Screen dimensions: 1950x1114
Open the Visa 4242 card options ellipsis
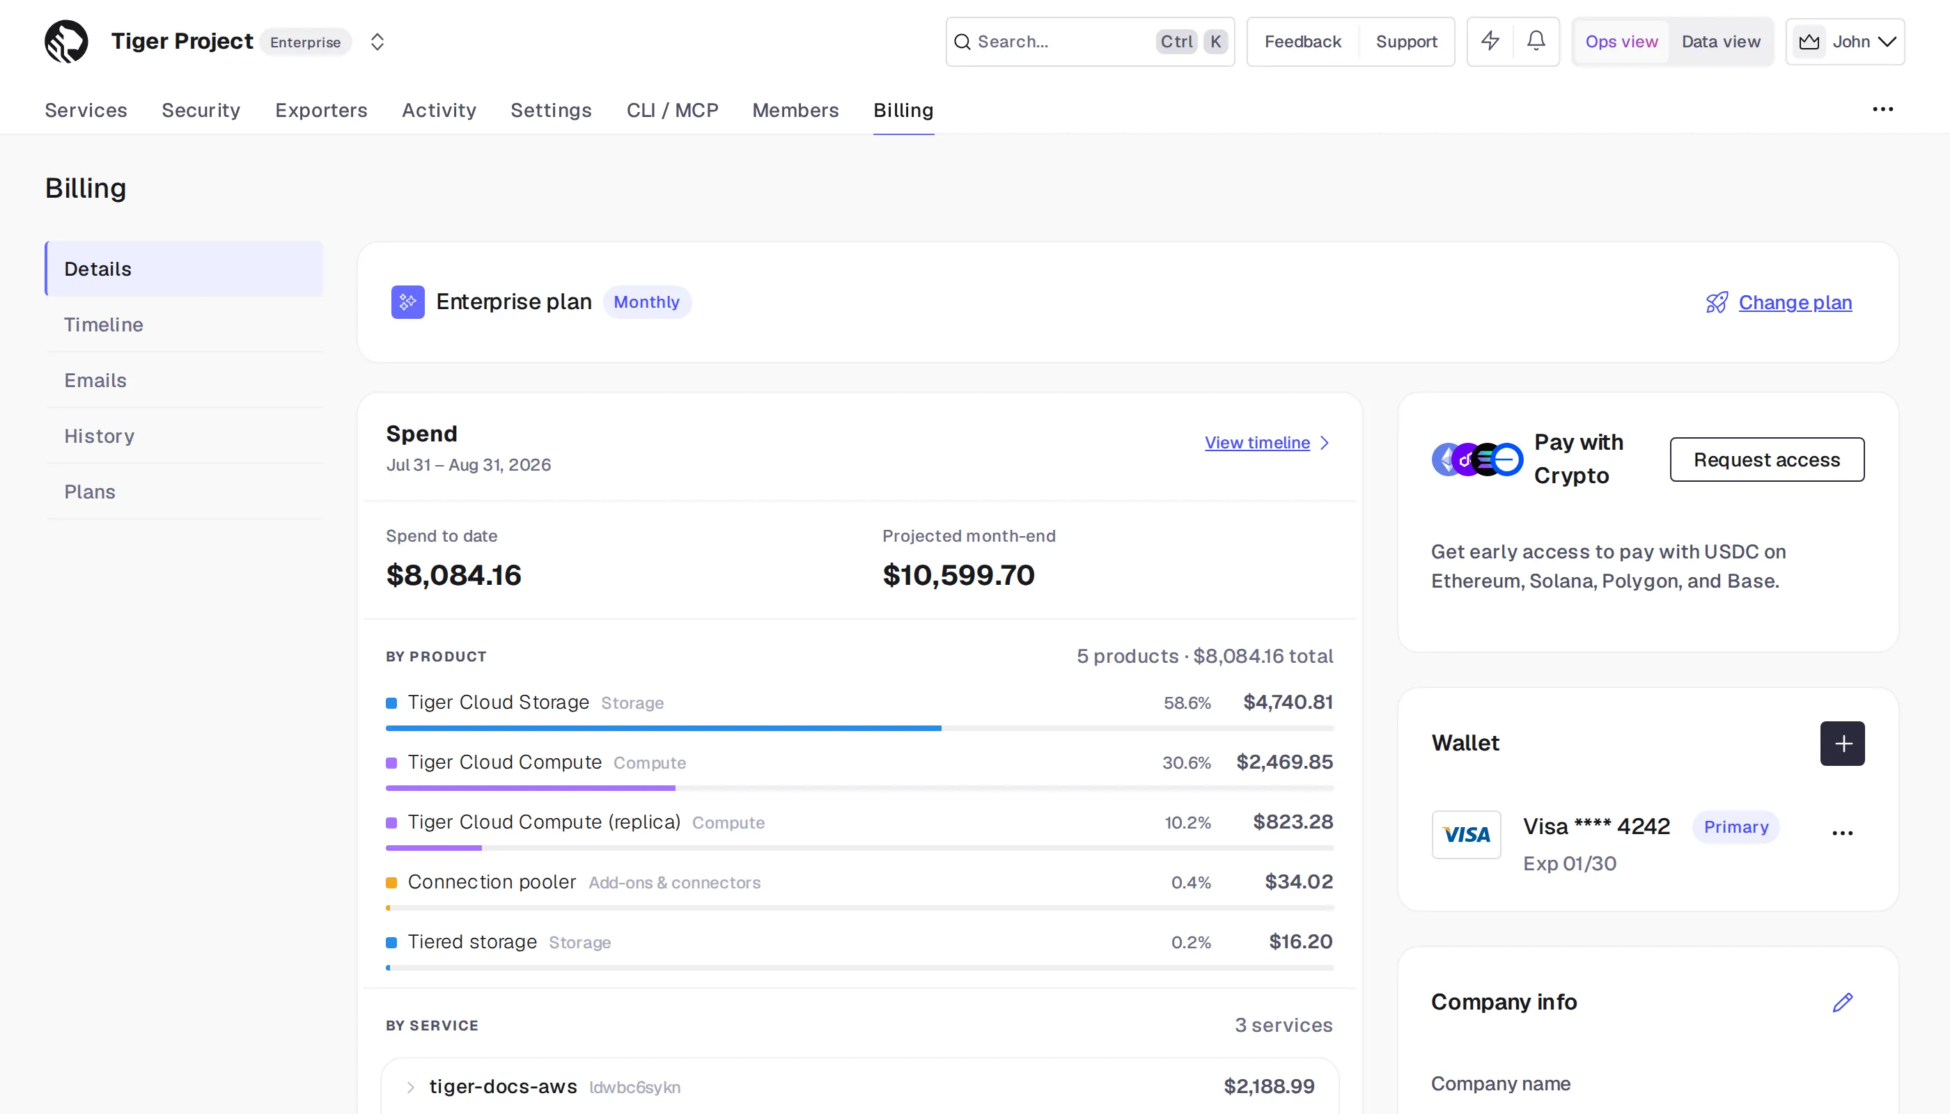[x=1842, y=833]
